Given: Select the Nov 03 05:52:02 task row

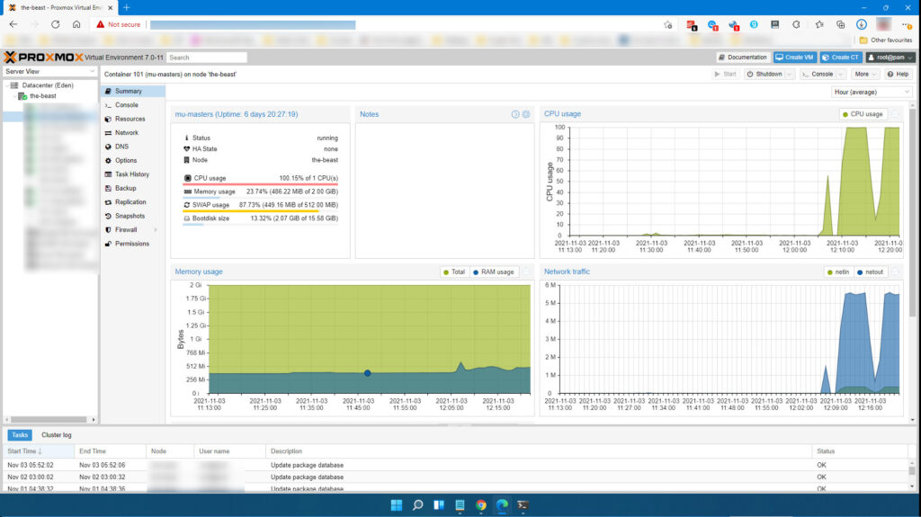Looking at the screenshot, I should [455, 466].
